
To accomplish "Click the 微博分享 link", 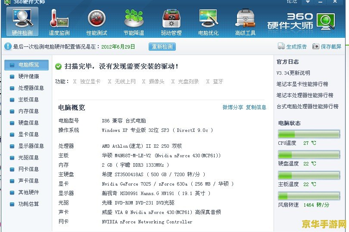I will tap(233, 107).
